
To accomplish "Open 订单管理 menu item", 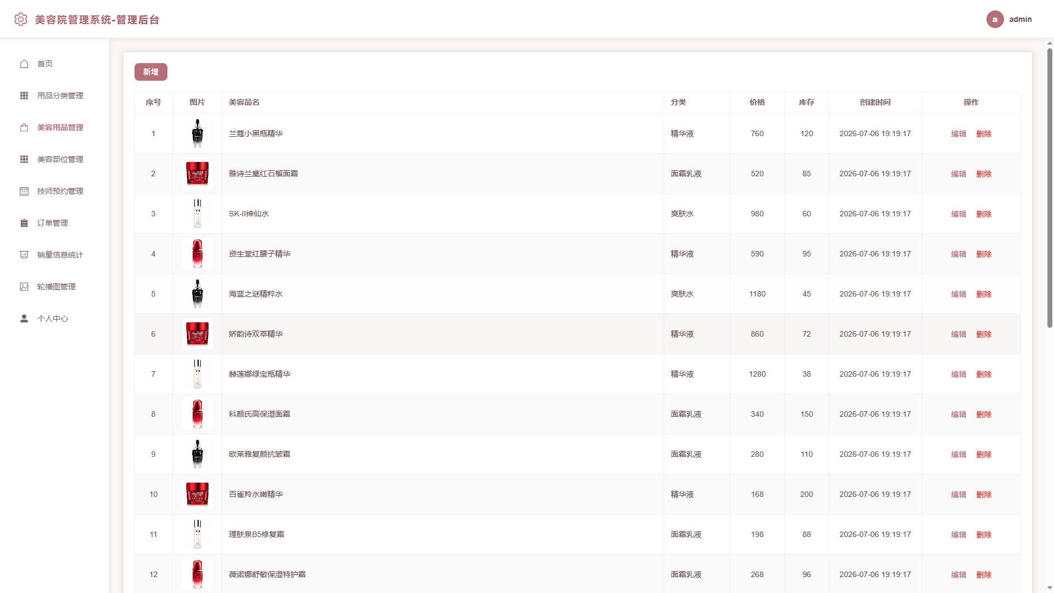I will click(x=55, y=223).
